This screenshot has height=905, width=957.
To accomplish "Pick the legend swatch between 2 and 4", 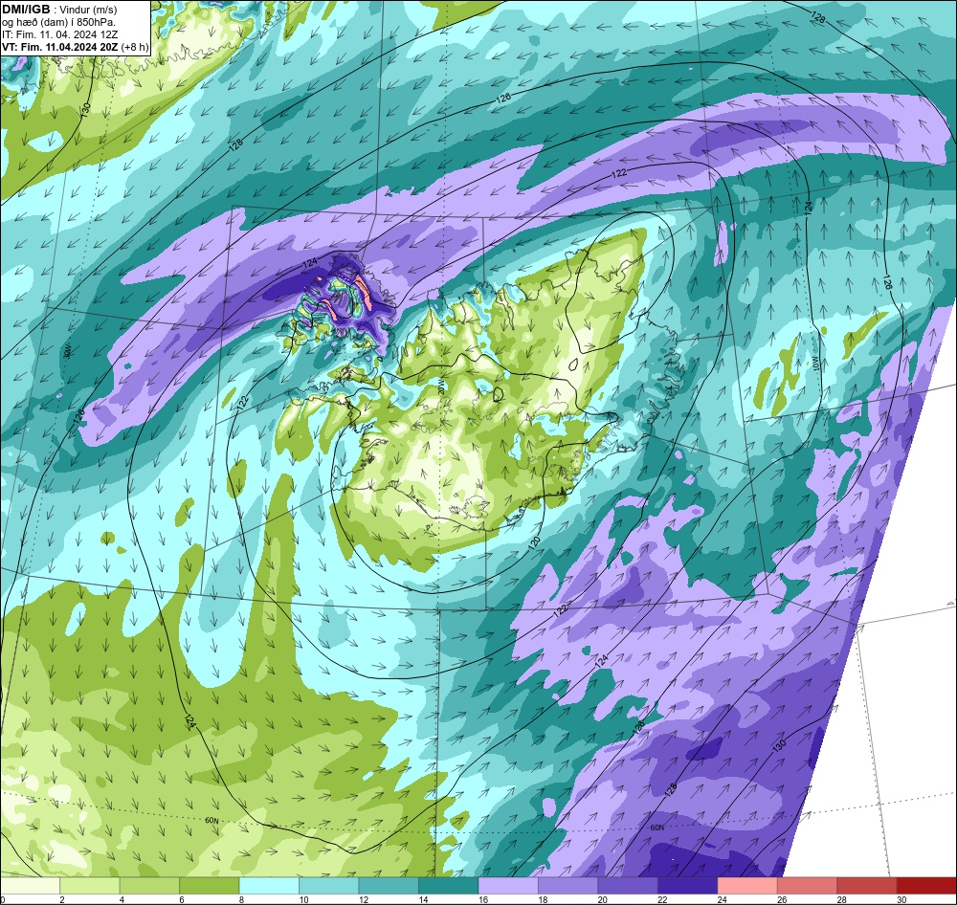I will click(90, 886).
